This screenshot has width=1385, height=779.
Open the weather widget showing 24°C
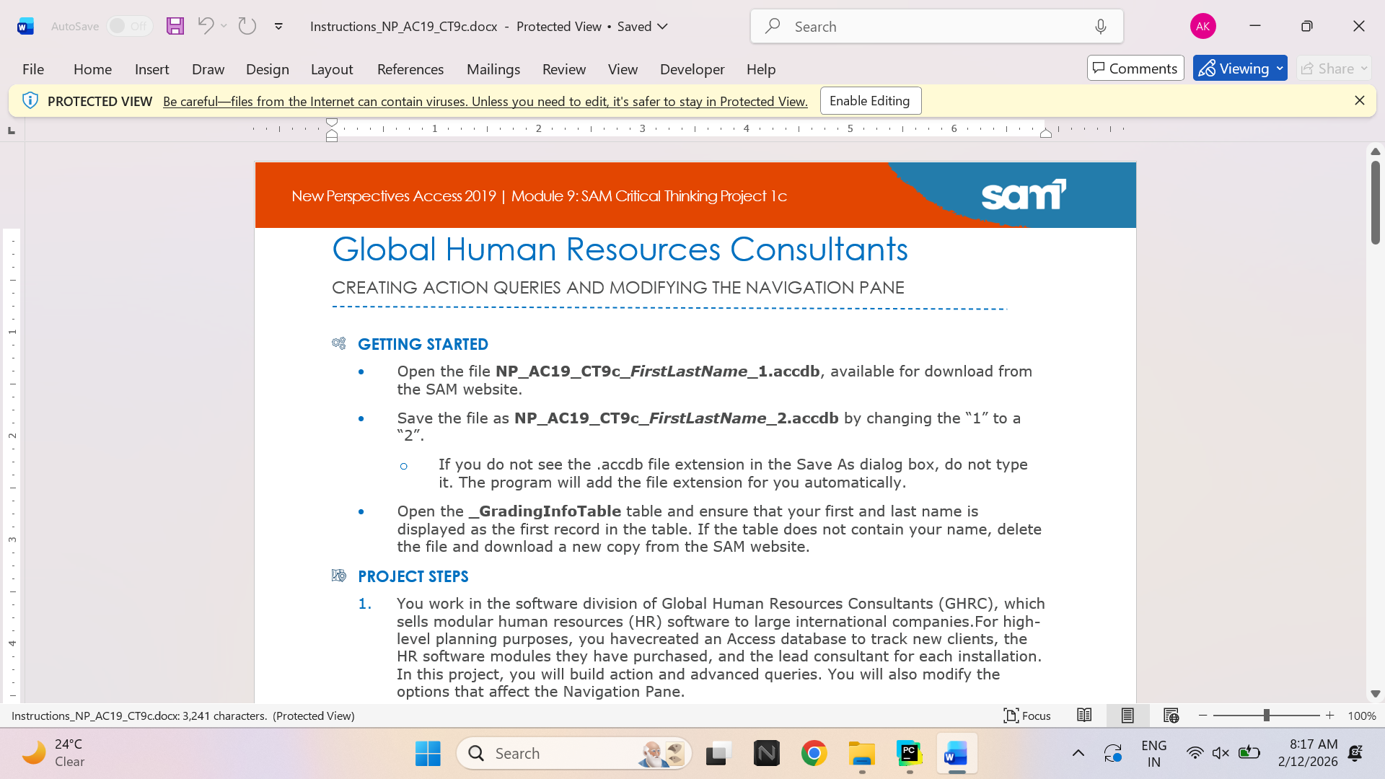pos(54,753)
